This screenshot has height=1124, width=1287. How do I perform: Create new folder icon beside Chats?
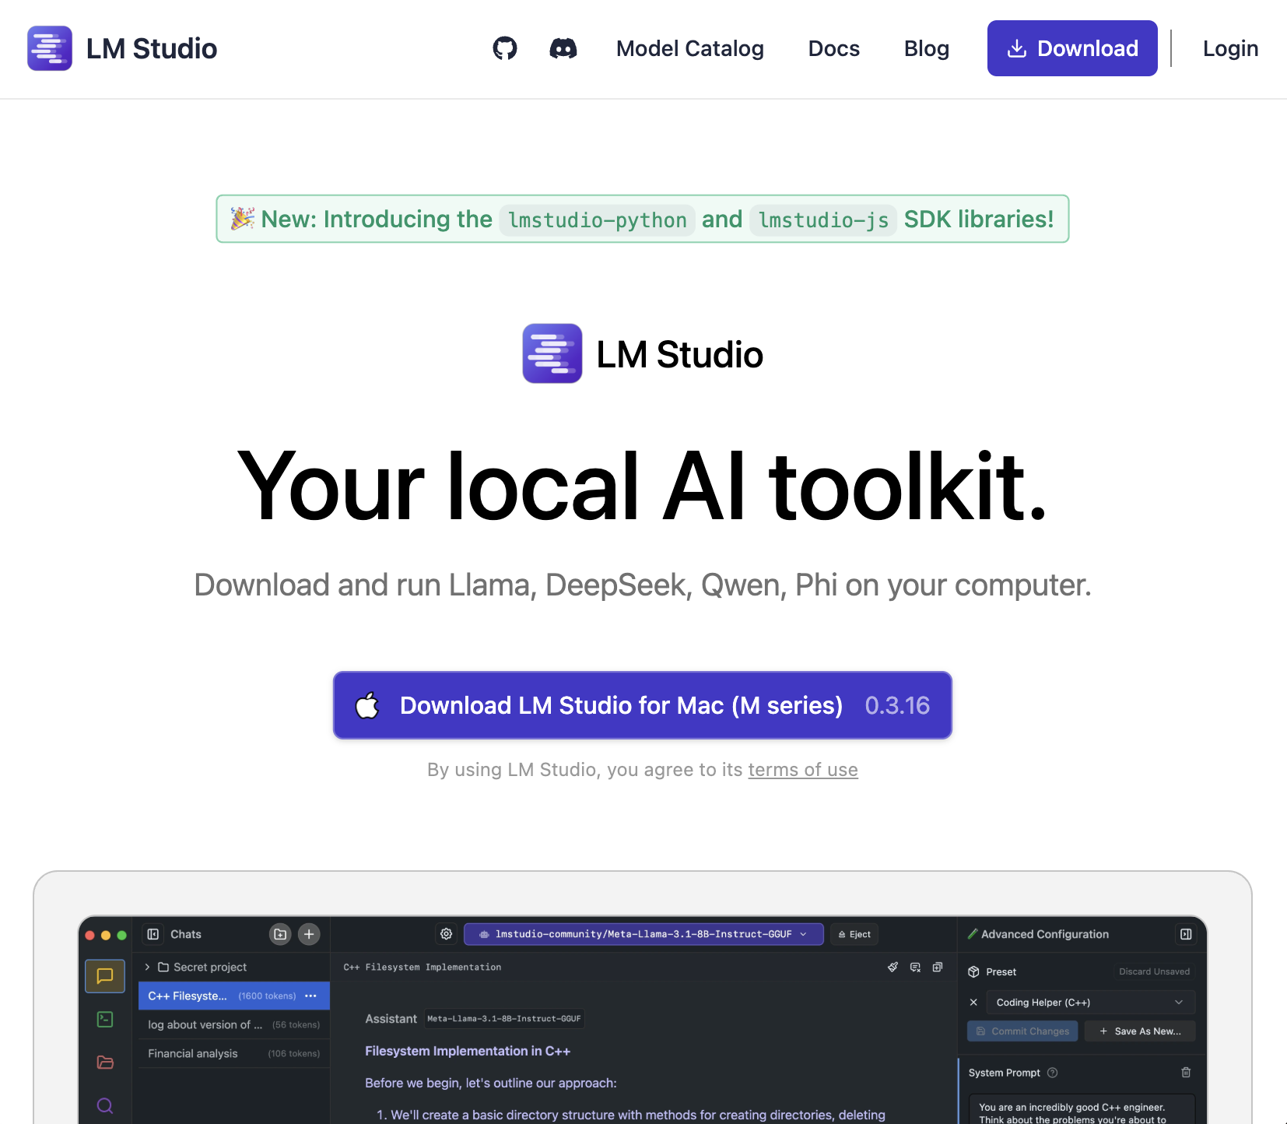(280, 934)
